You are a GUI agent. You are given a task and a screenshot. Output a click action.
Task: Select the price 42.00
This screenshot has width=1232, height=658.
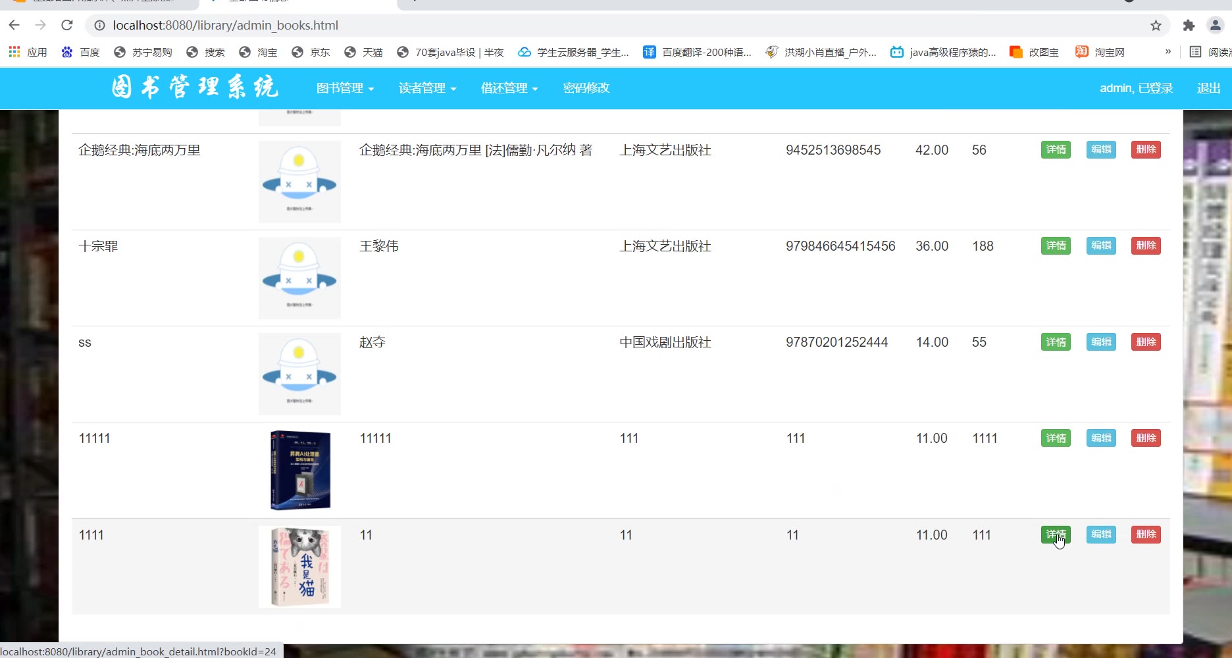click(932, 150)
